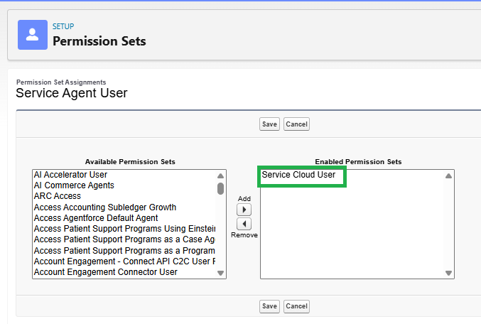Select Account Engagement - Connect API C2C User
481x324 pixels.
click(124, 261)
